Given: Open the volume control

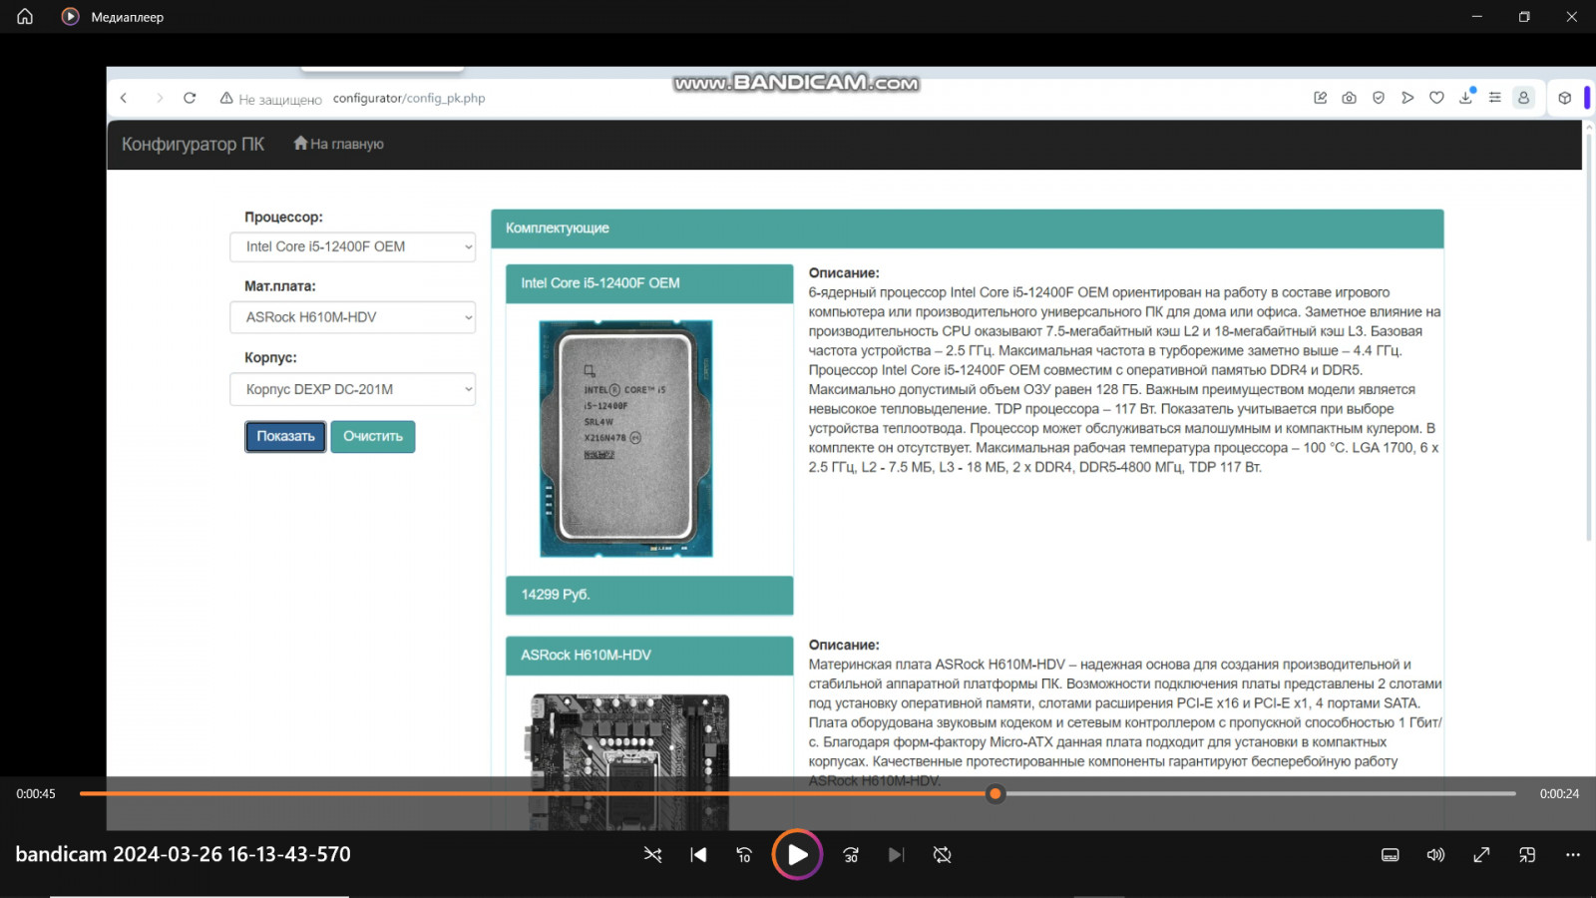Looking at the screenshot, I should (x=1435, y=855).
